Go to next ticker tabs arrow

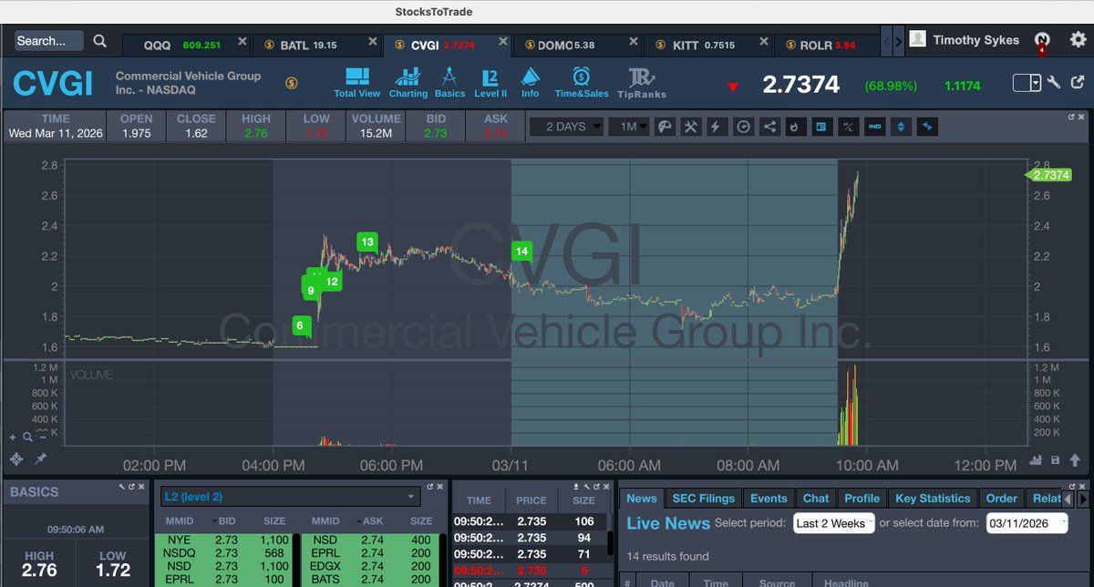(898, 41)
